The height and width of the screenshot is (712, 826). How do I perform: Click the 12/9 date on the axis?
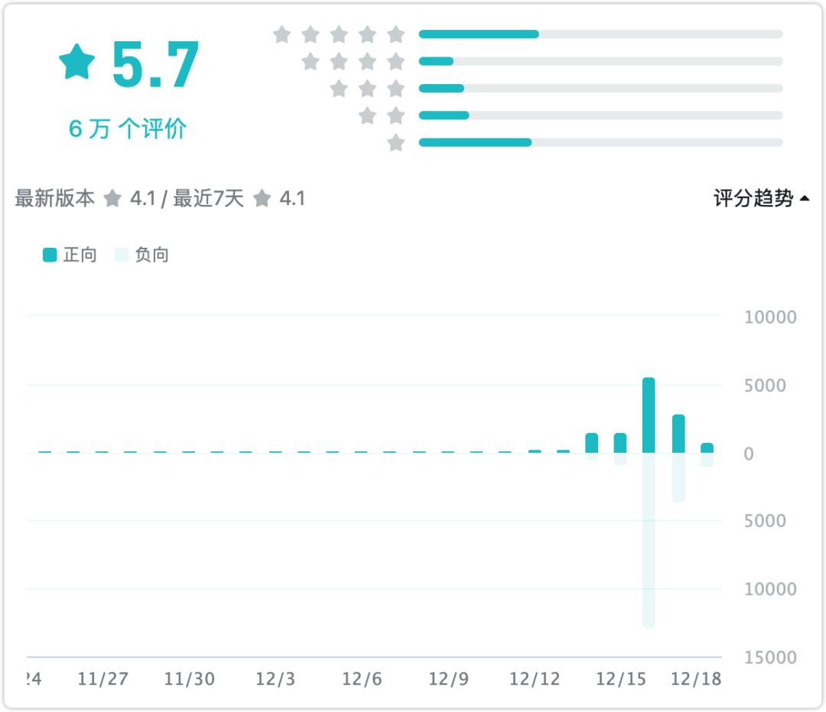click(x=448, y=679)
